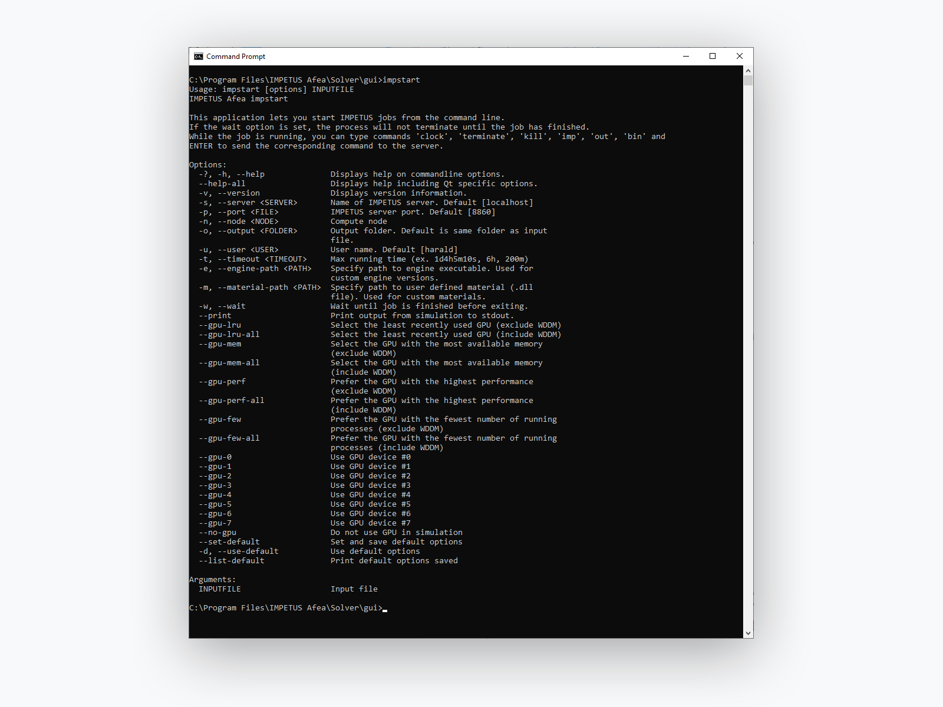Click the '--gpu-7' option

click(215, 523)
